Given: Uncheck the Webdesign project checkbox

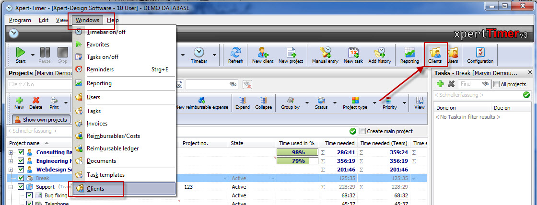Looking at the screenshot, I should (x=21, y=170).
